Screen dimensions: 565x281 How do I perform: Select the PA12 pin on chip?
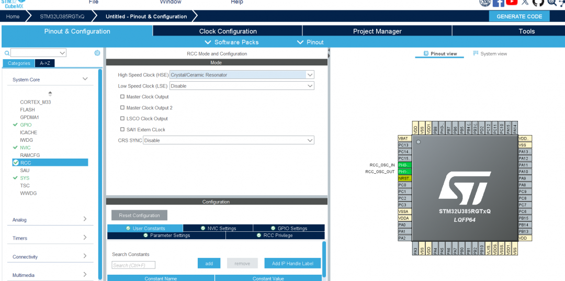click(525, 158)
